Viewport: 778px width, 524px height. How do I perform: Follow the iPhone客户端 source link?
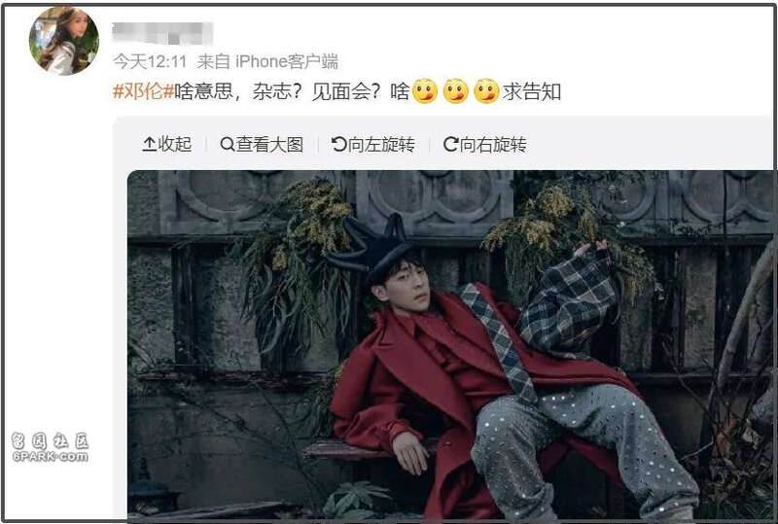[x=287, y=61]
